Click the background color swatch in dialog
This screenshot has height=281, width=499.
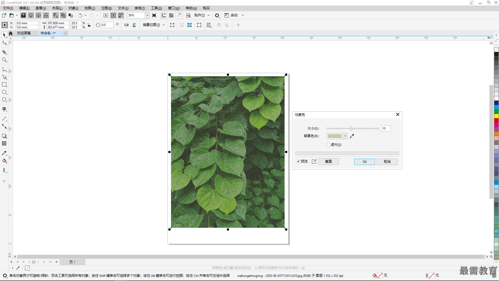[x=335, y=136]
